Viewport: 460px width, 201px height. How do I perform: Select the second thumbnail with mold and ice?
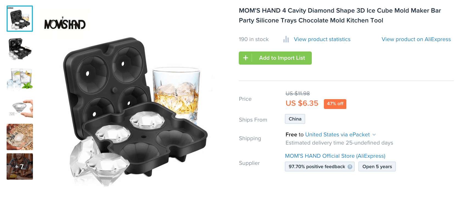click(x=20, y=49)
